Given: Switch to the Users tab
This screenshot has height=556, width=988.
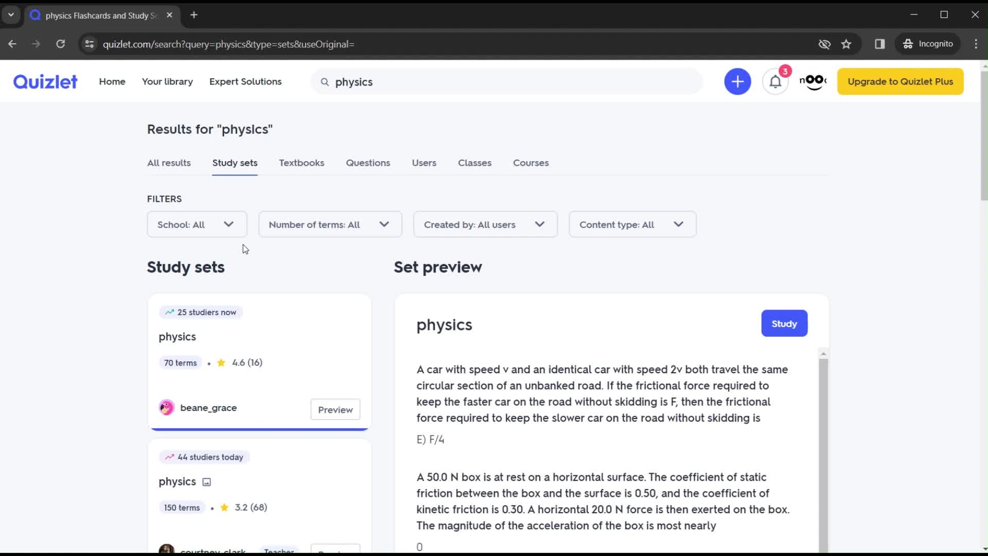Looking at the screenshot, I should click(424, 163).
